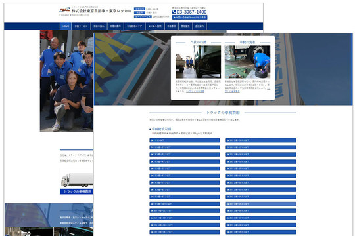Click arrow icon of topmost left weight bar

152,140
